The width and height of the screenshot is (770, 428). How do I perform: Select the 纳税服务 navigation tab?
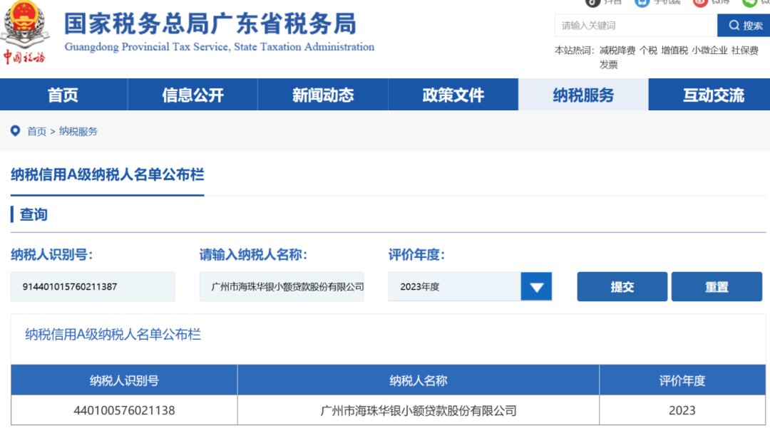[583, 95]
